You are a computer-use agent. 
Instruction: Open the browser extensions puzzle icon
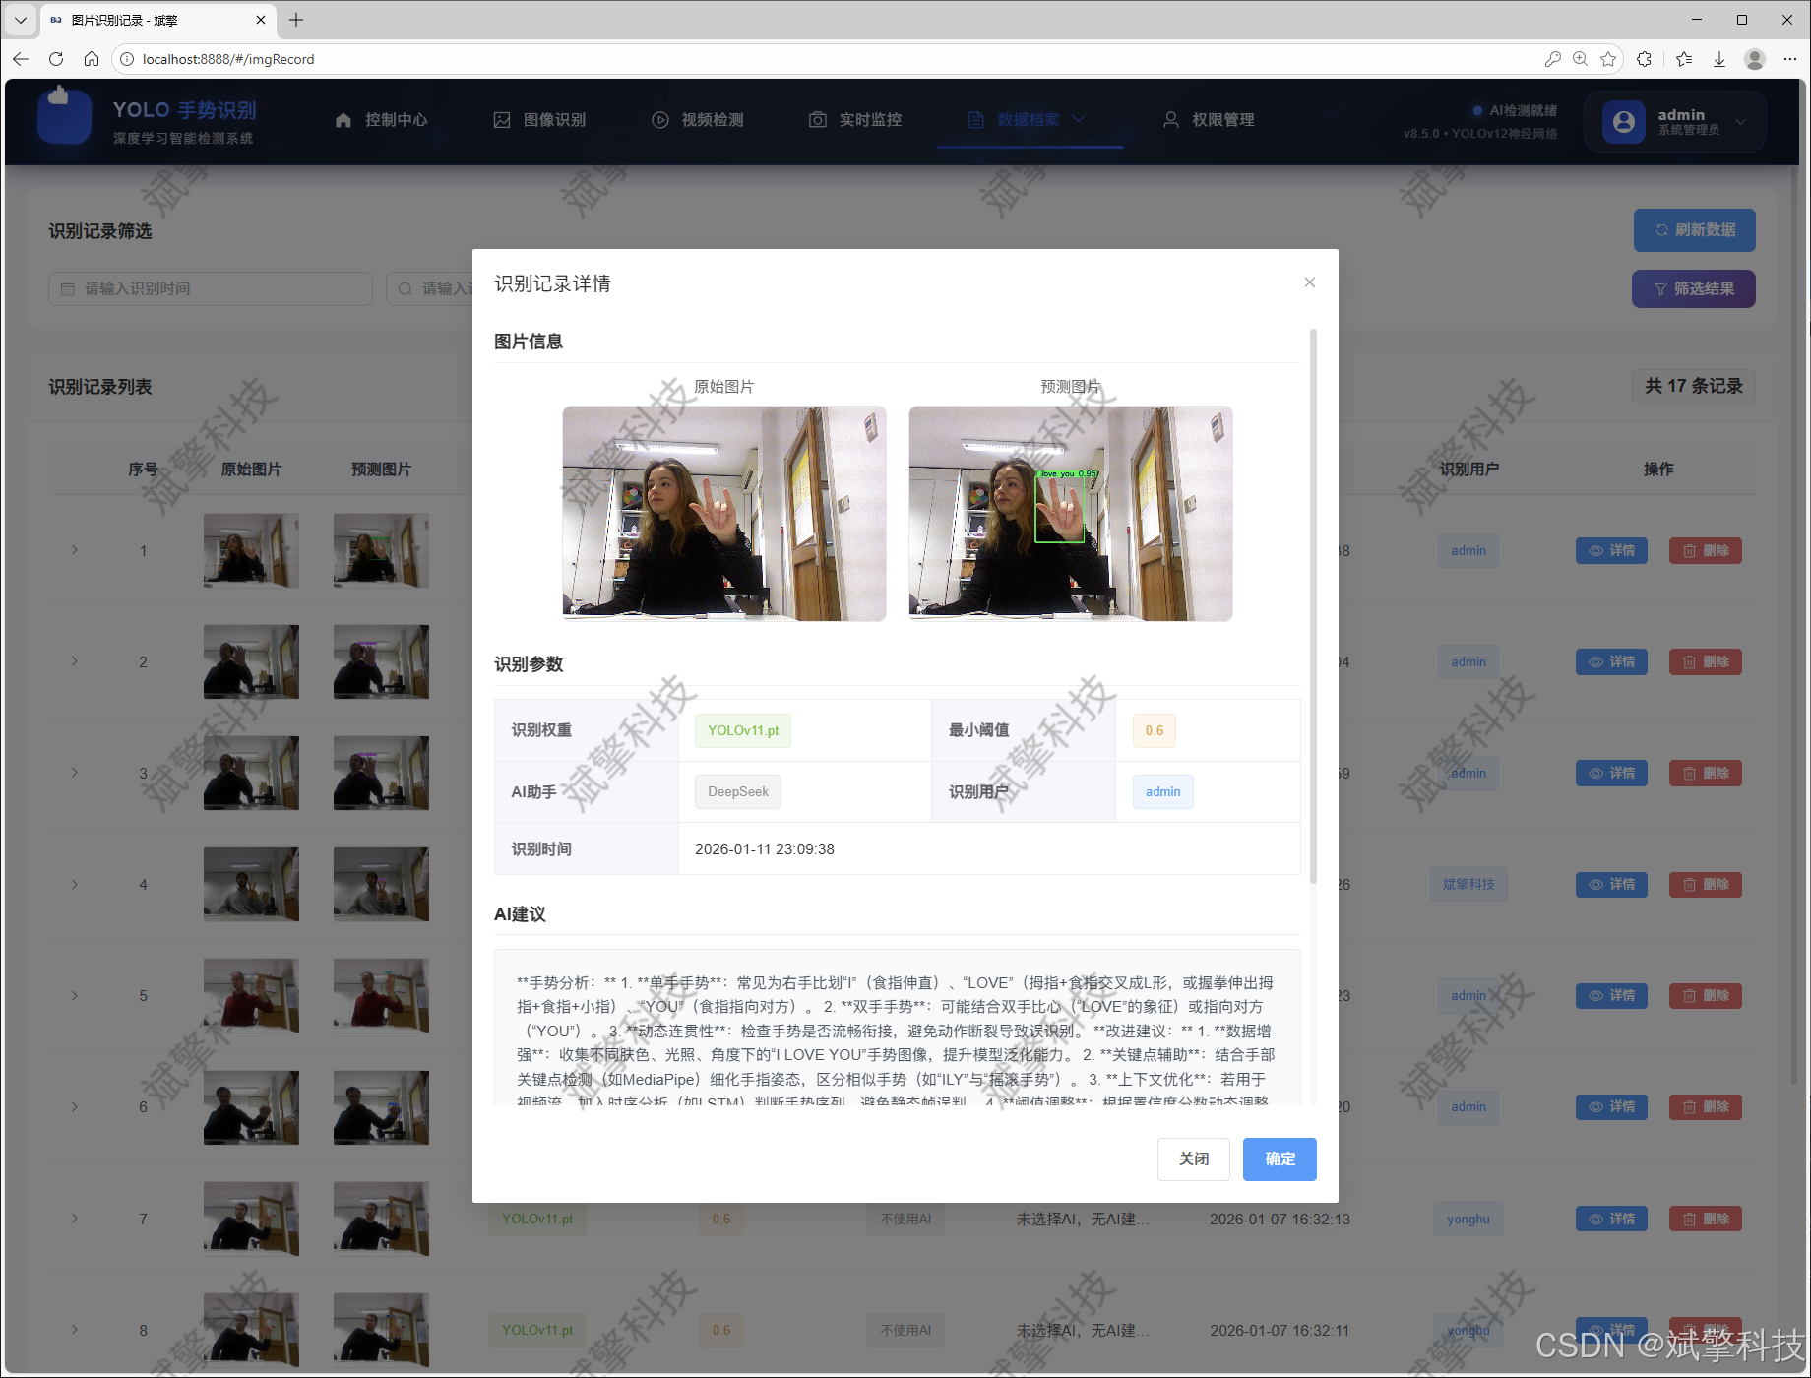(x=1644, y=59)
